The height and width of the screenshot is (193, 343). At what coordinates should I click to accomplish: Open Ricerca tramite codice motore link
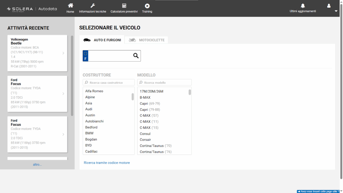tap(107, 163)
